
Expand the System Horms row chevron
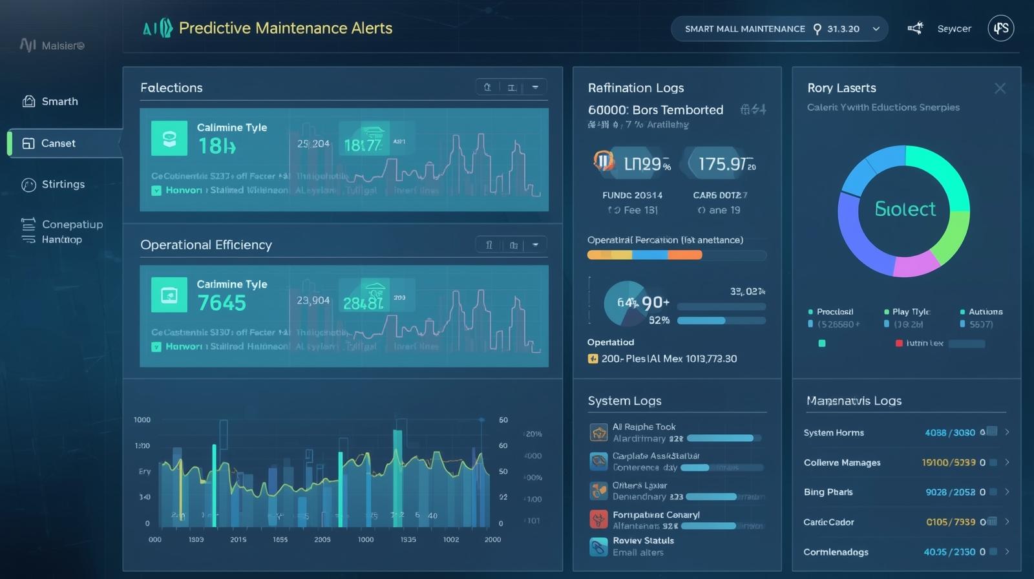[1007, 432]
